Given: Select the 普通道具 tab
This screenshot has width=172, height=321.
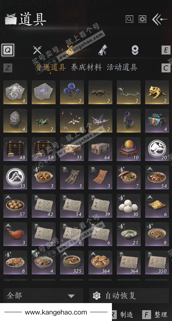Looking at the screenshot, I should [x=50, y=67].
